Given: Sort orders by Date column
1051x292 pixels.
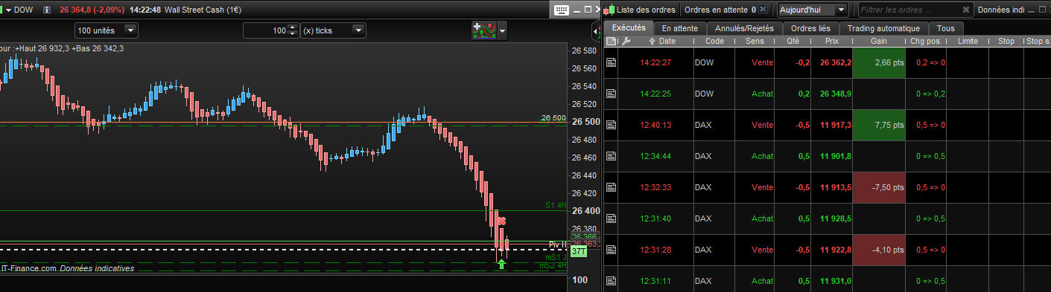Looking at the screenshot, I should (x=667, y=41).
